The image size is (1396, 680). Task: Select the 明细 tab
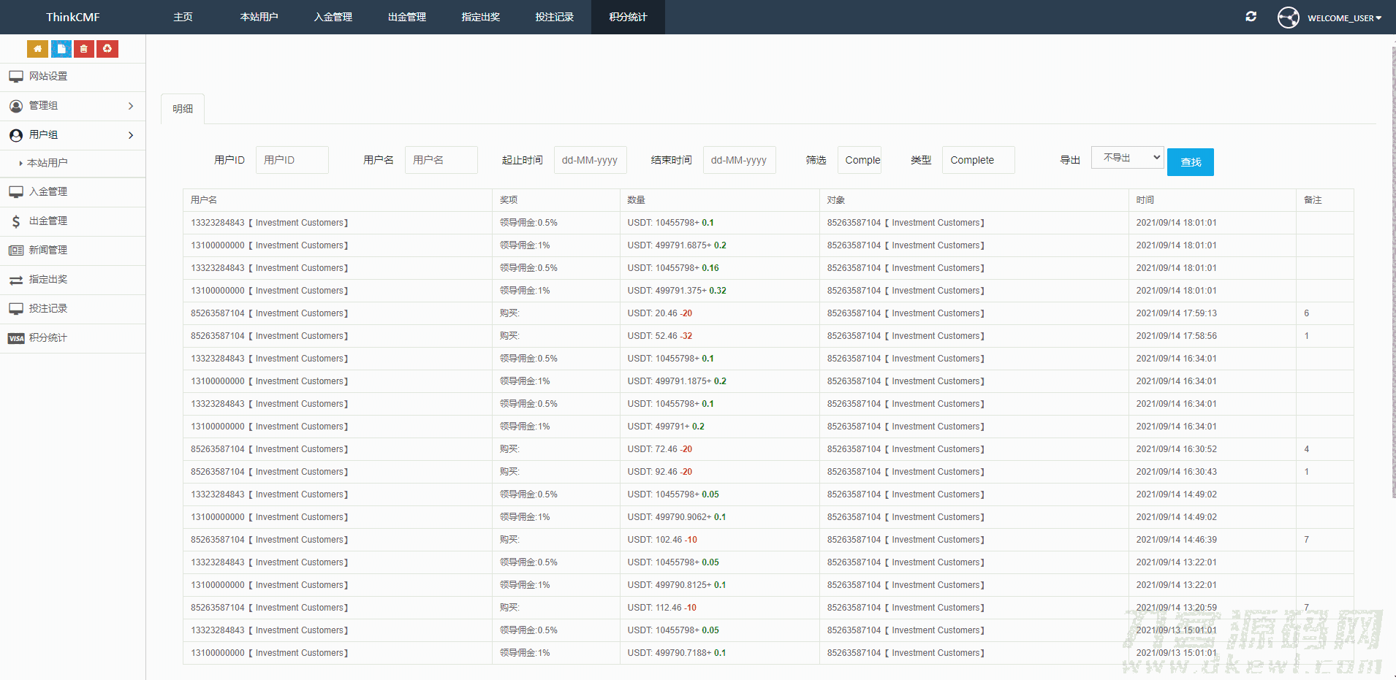[x=183, y=109]
